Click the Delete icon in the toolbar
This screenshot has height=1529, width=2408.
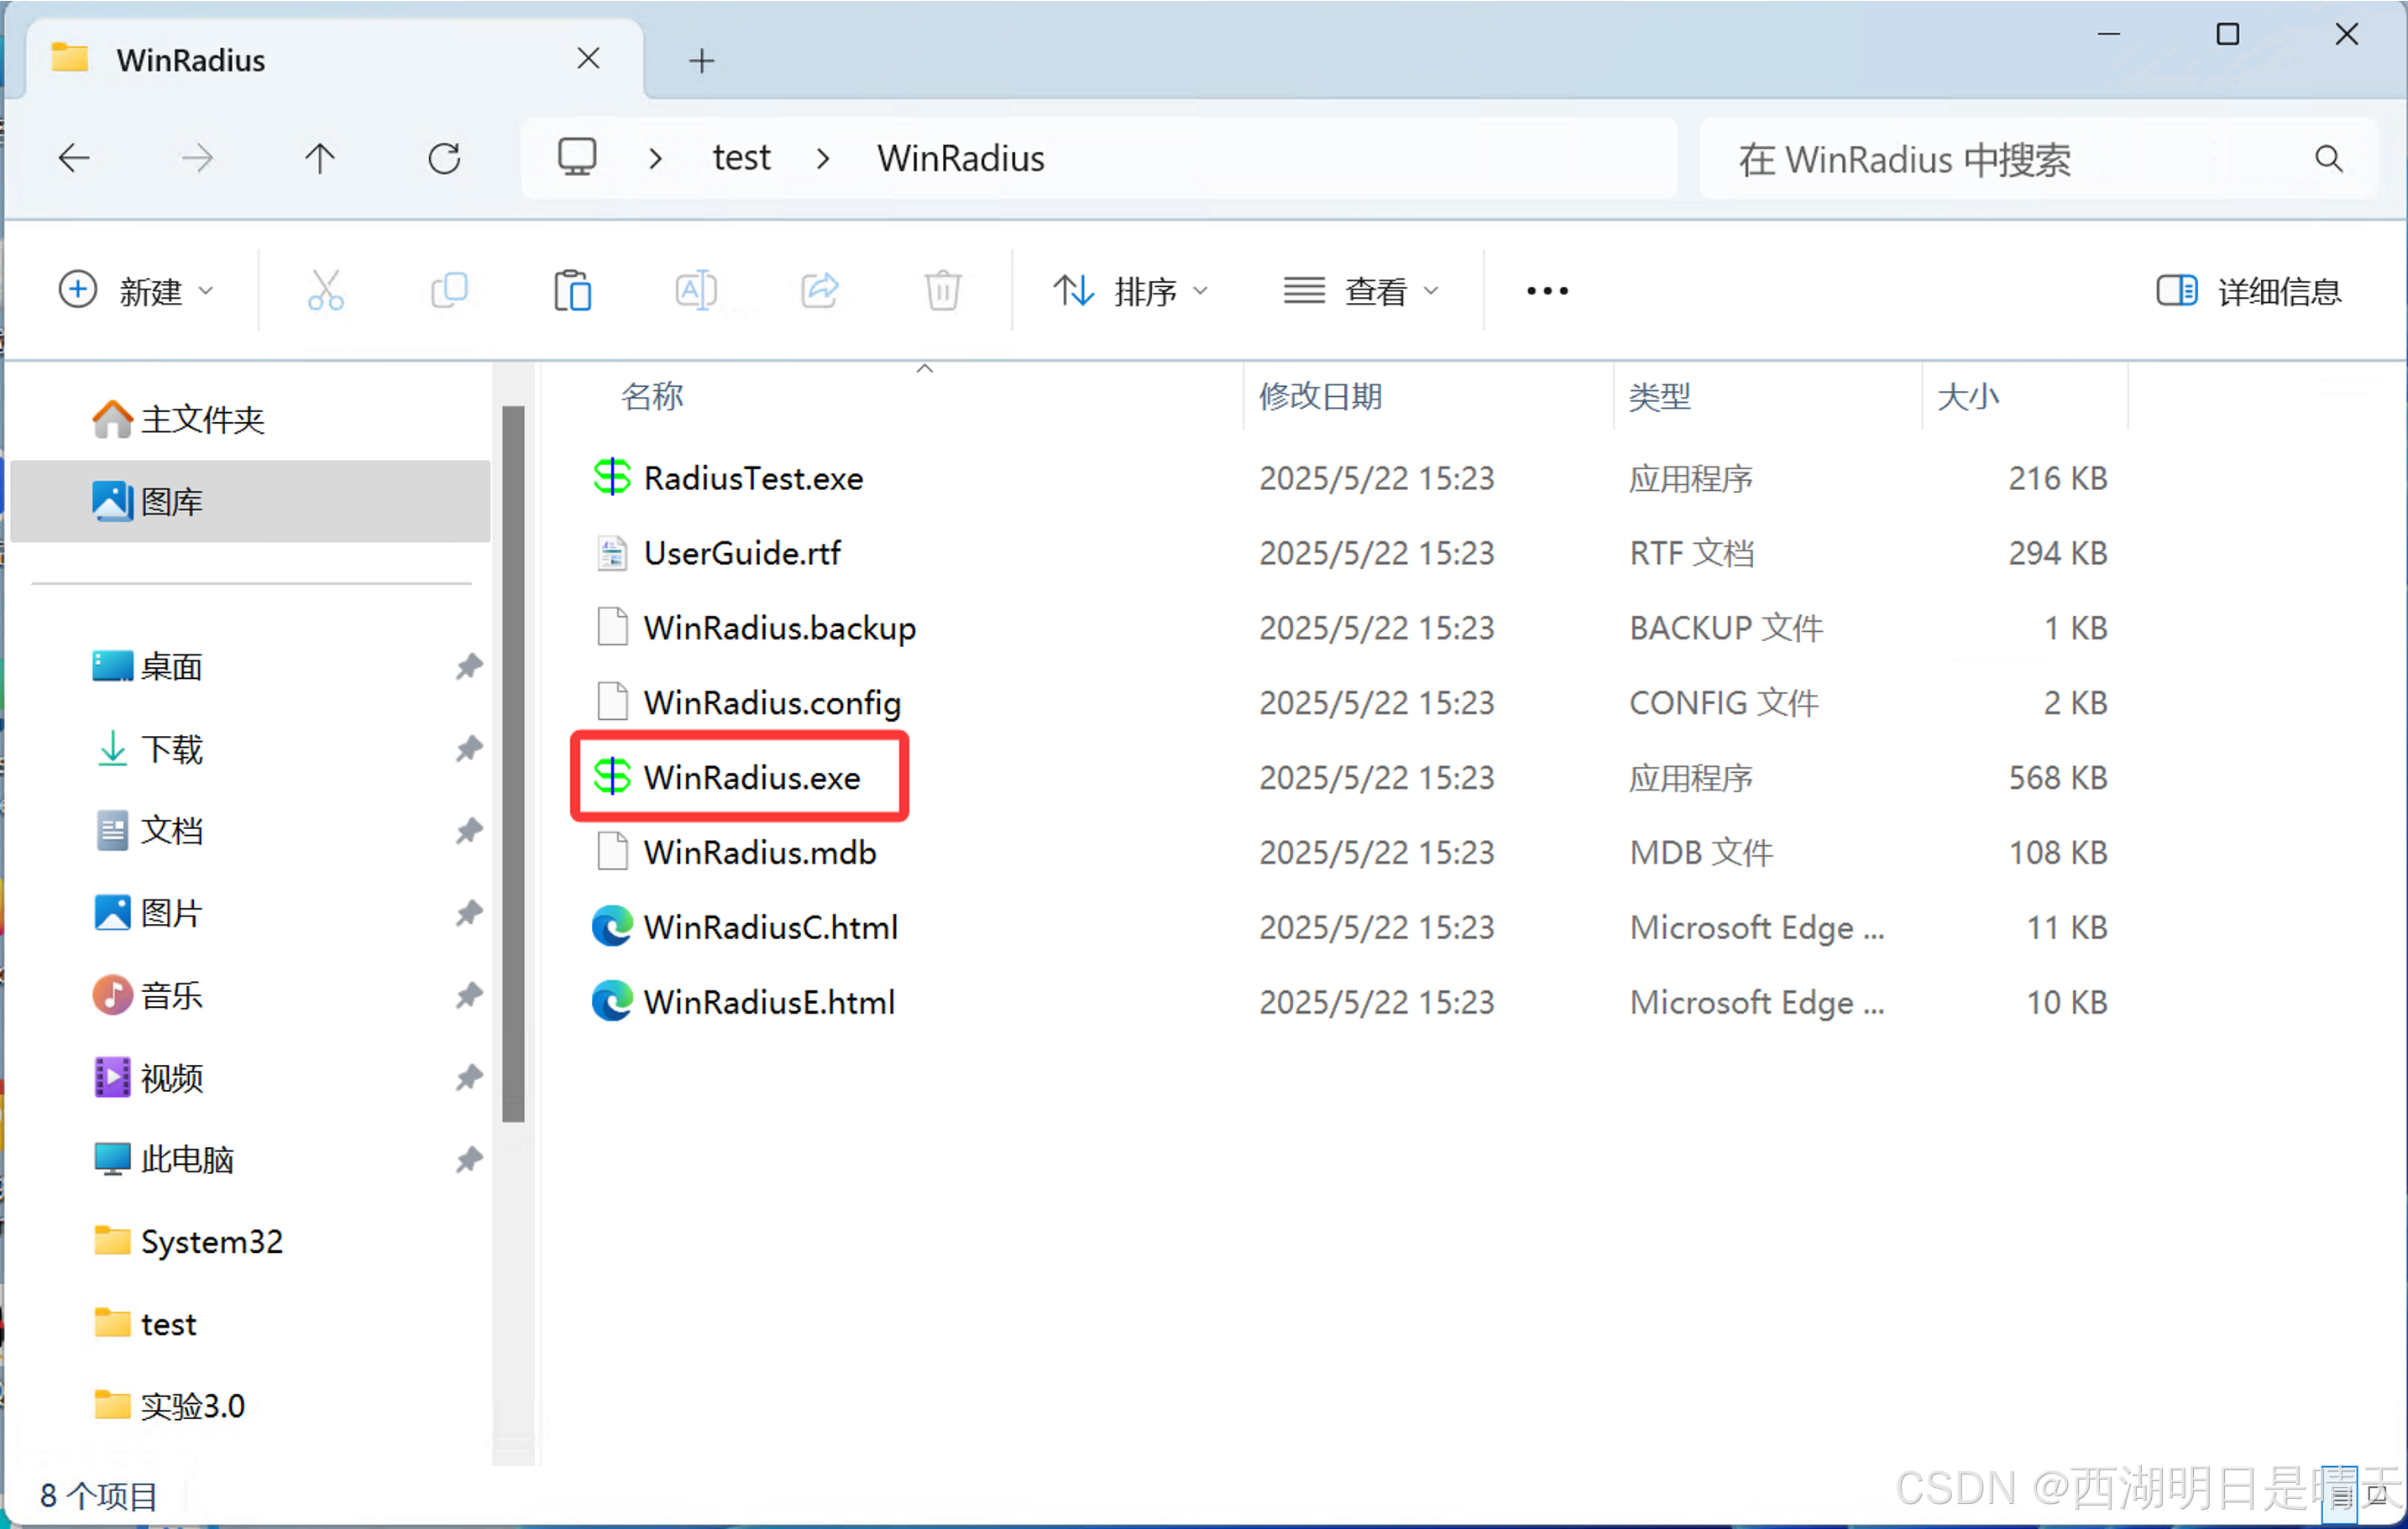pyautogui.click(x=941, y=290)
